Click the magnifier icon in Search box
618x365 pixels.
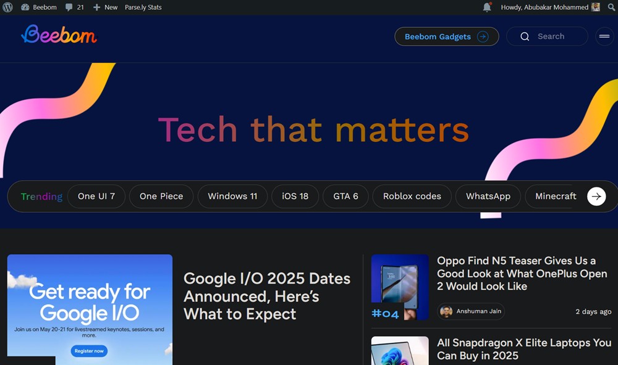525,36
